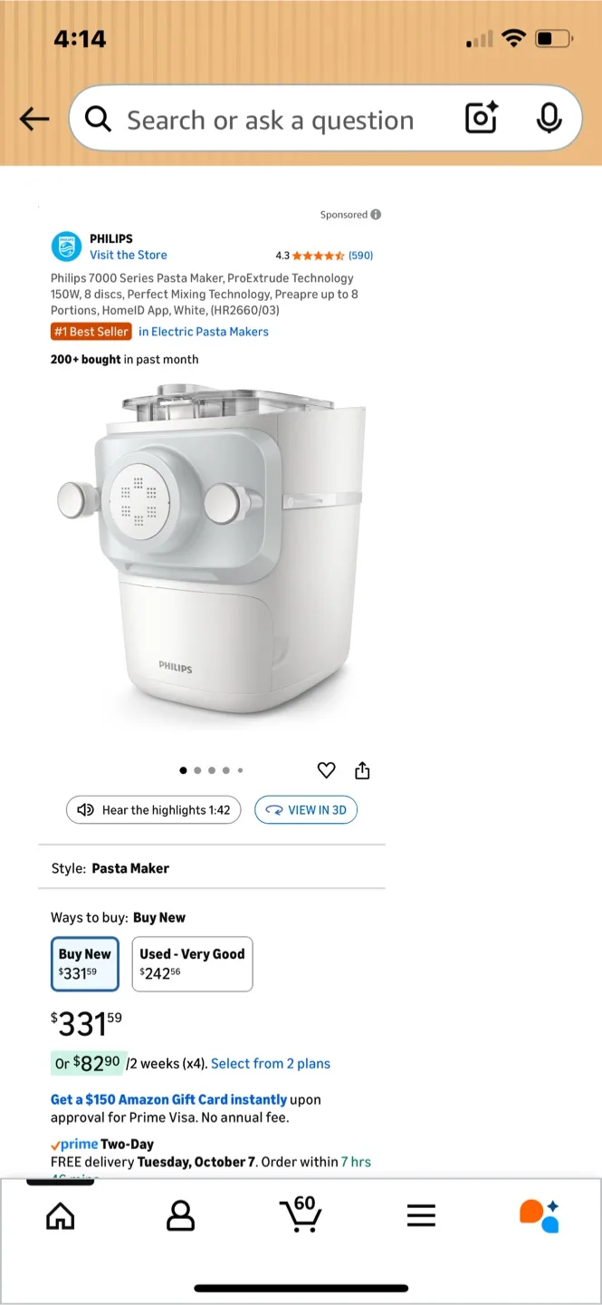Viewport: 602px width, 1305px height.
Task: Open the account profile icon
Action: point(181,1215)
